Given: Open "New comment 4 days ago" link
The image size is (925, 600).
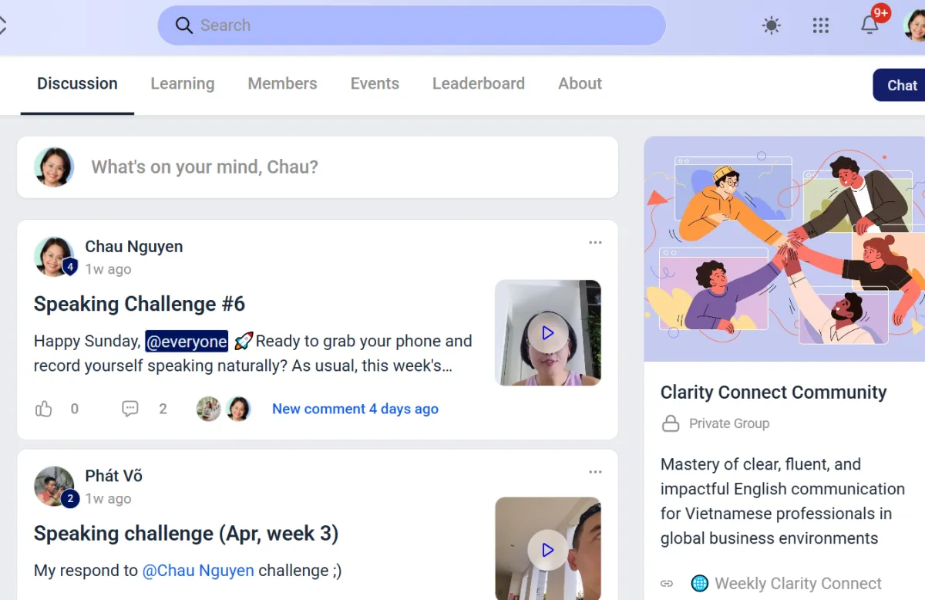Looking at the screenshot, I should [x=355, y=409].
